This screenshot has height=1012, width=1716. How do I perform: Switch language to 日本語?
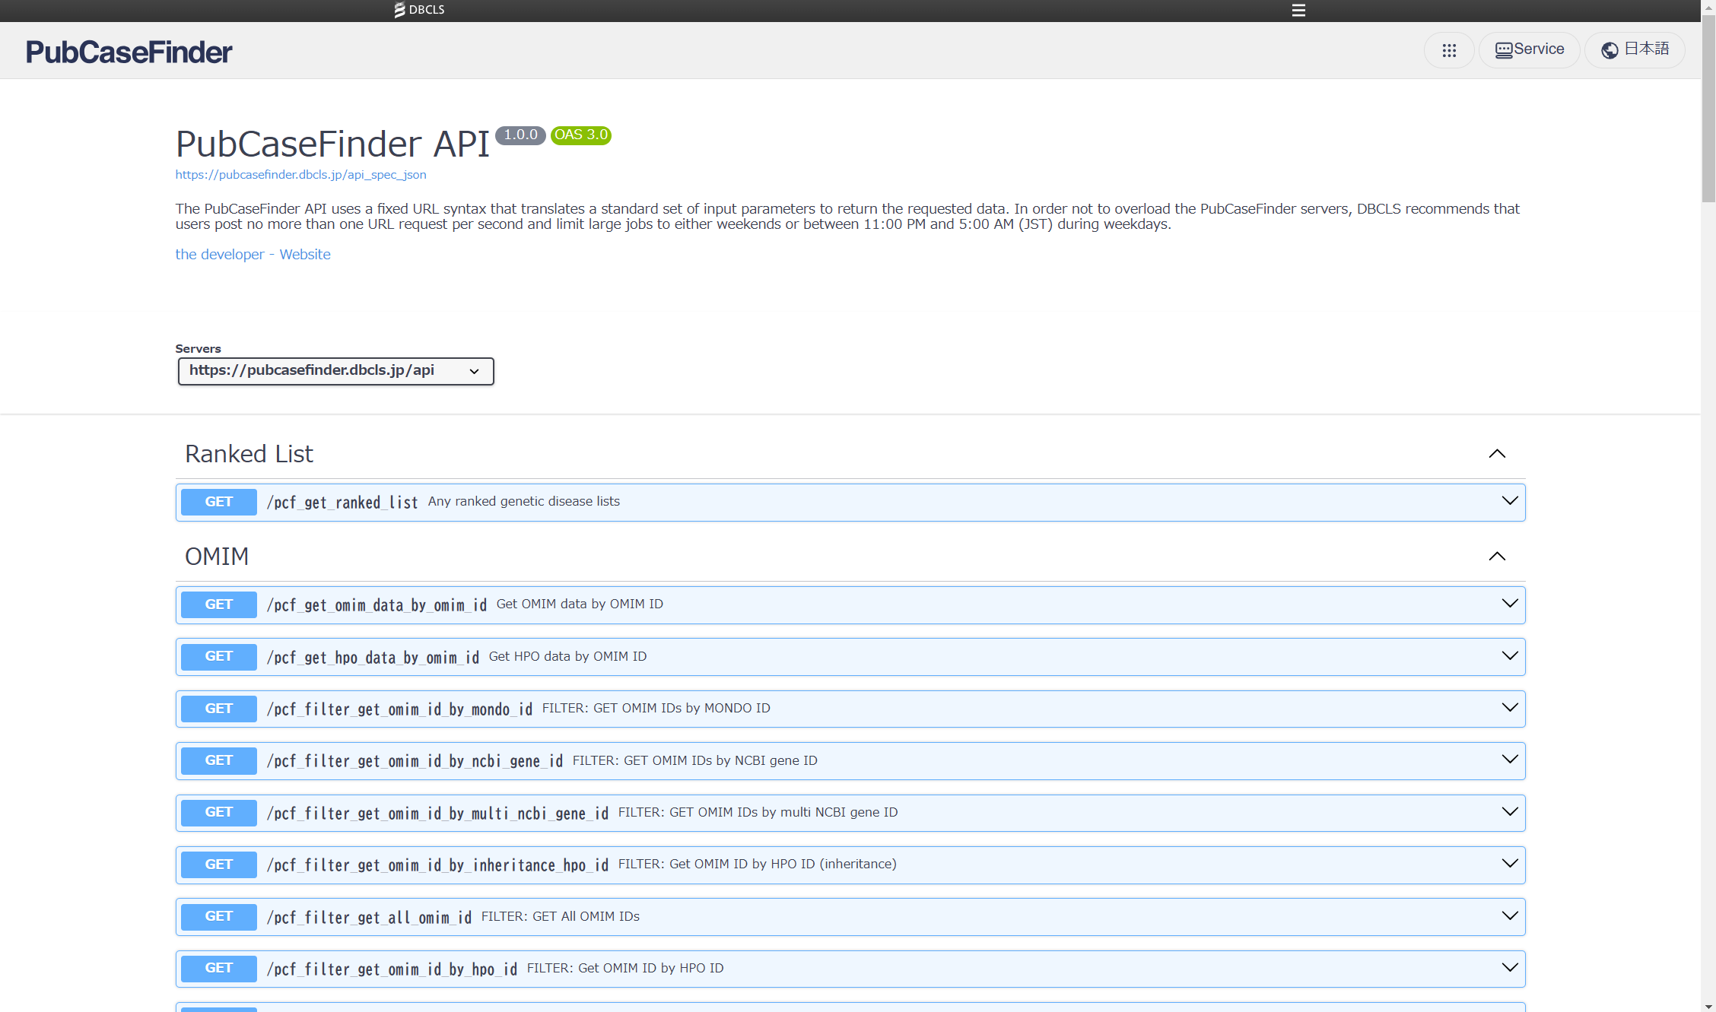(x=1635, y=50)
